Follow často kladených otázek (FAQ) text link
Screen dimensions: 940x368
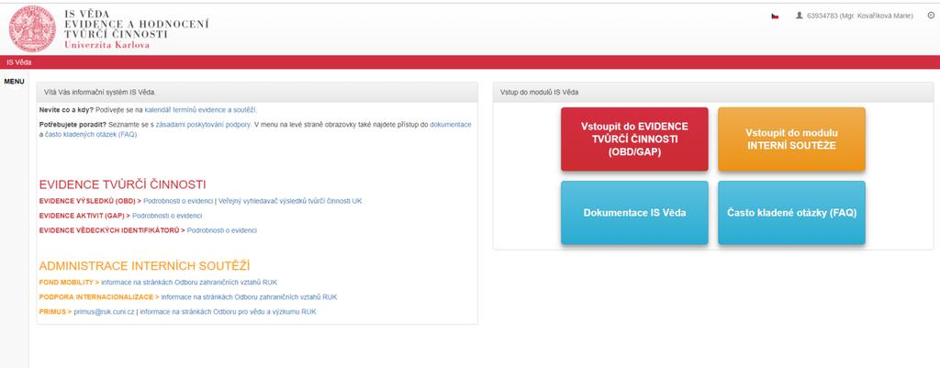coord(91,135)
